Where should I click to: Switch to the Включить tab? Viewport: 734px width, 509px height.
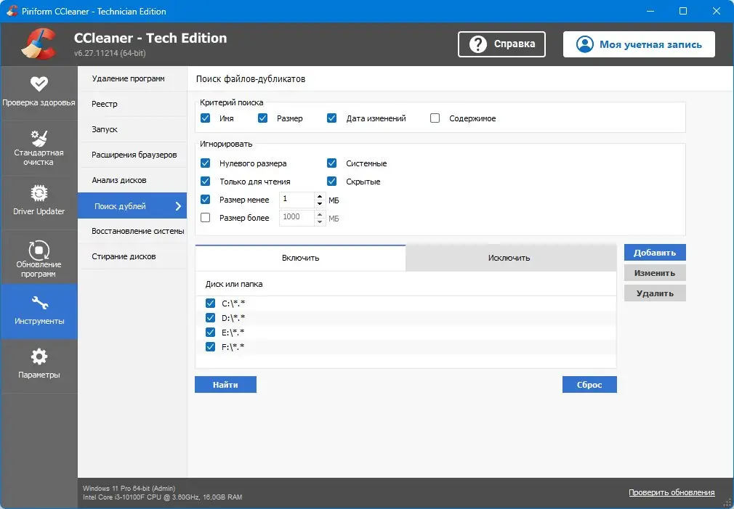tap(301, 258)
